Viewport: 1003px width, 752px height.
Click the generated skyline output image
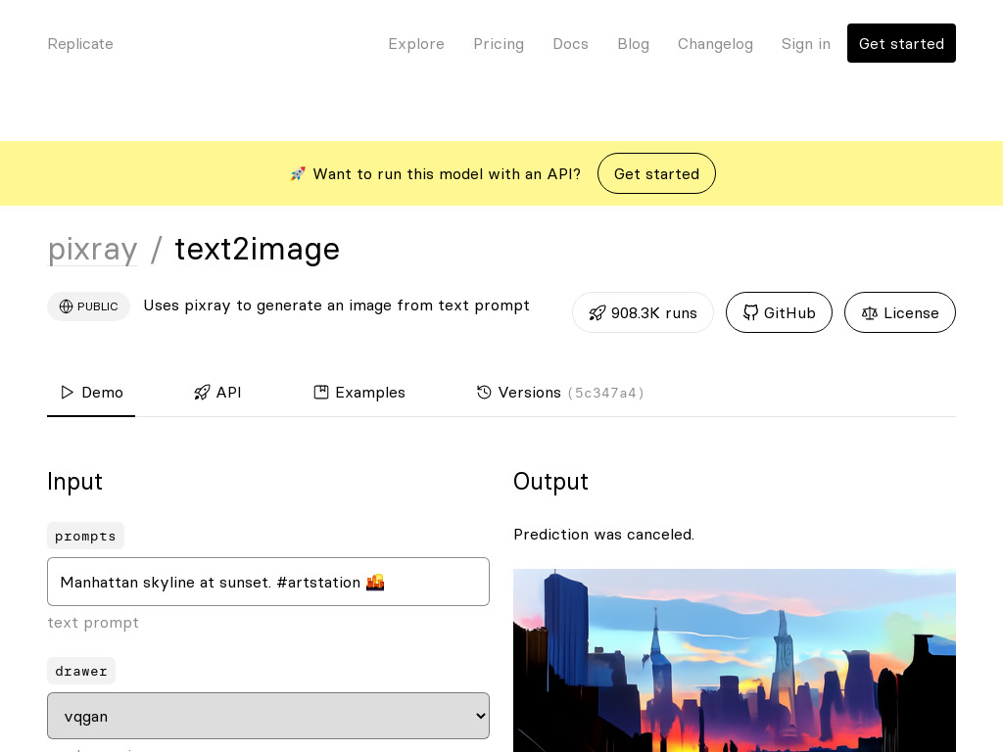(734, 661)
